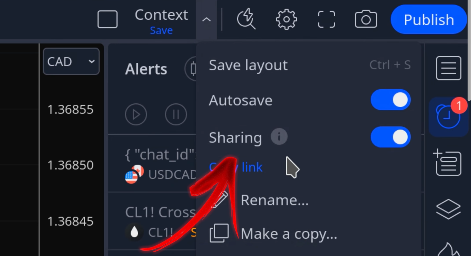
Task: Open Alerts via alarm clock sidebar icon
Action: [449, 116]
